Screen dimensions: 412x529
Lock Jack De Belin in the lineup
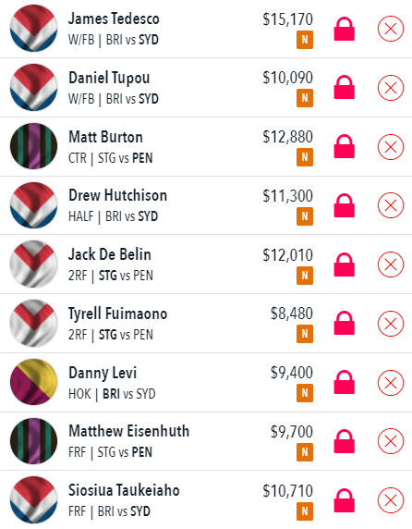(344, 264)
